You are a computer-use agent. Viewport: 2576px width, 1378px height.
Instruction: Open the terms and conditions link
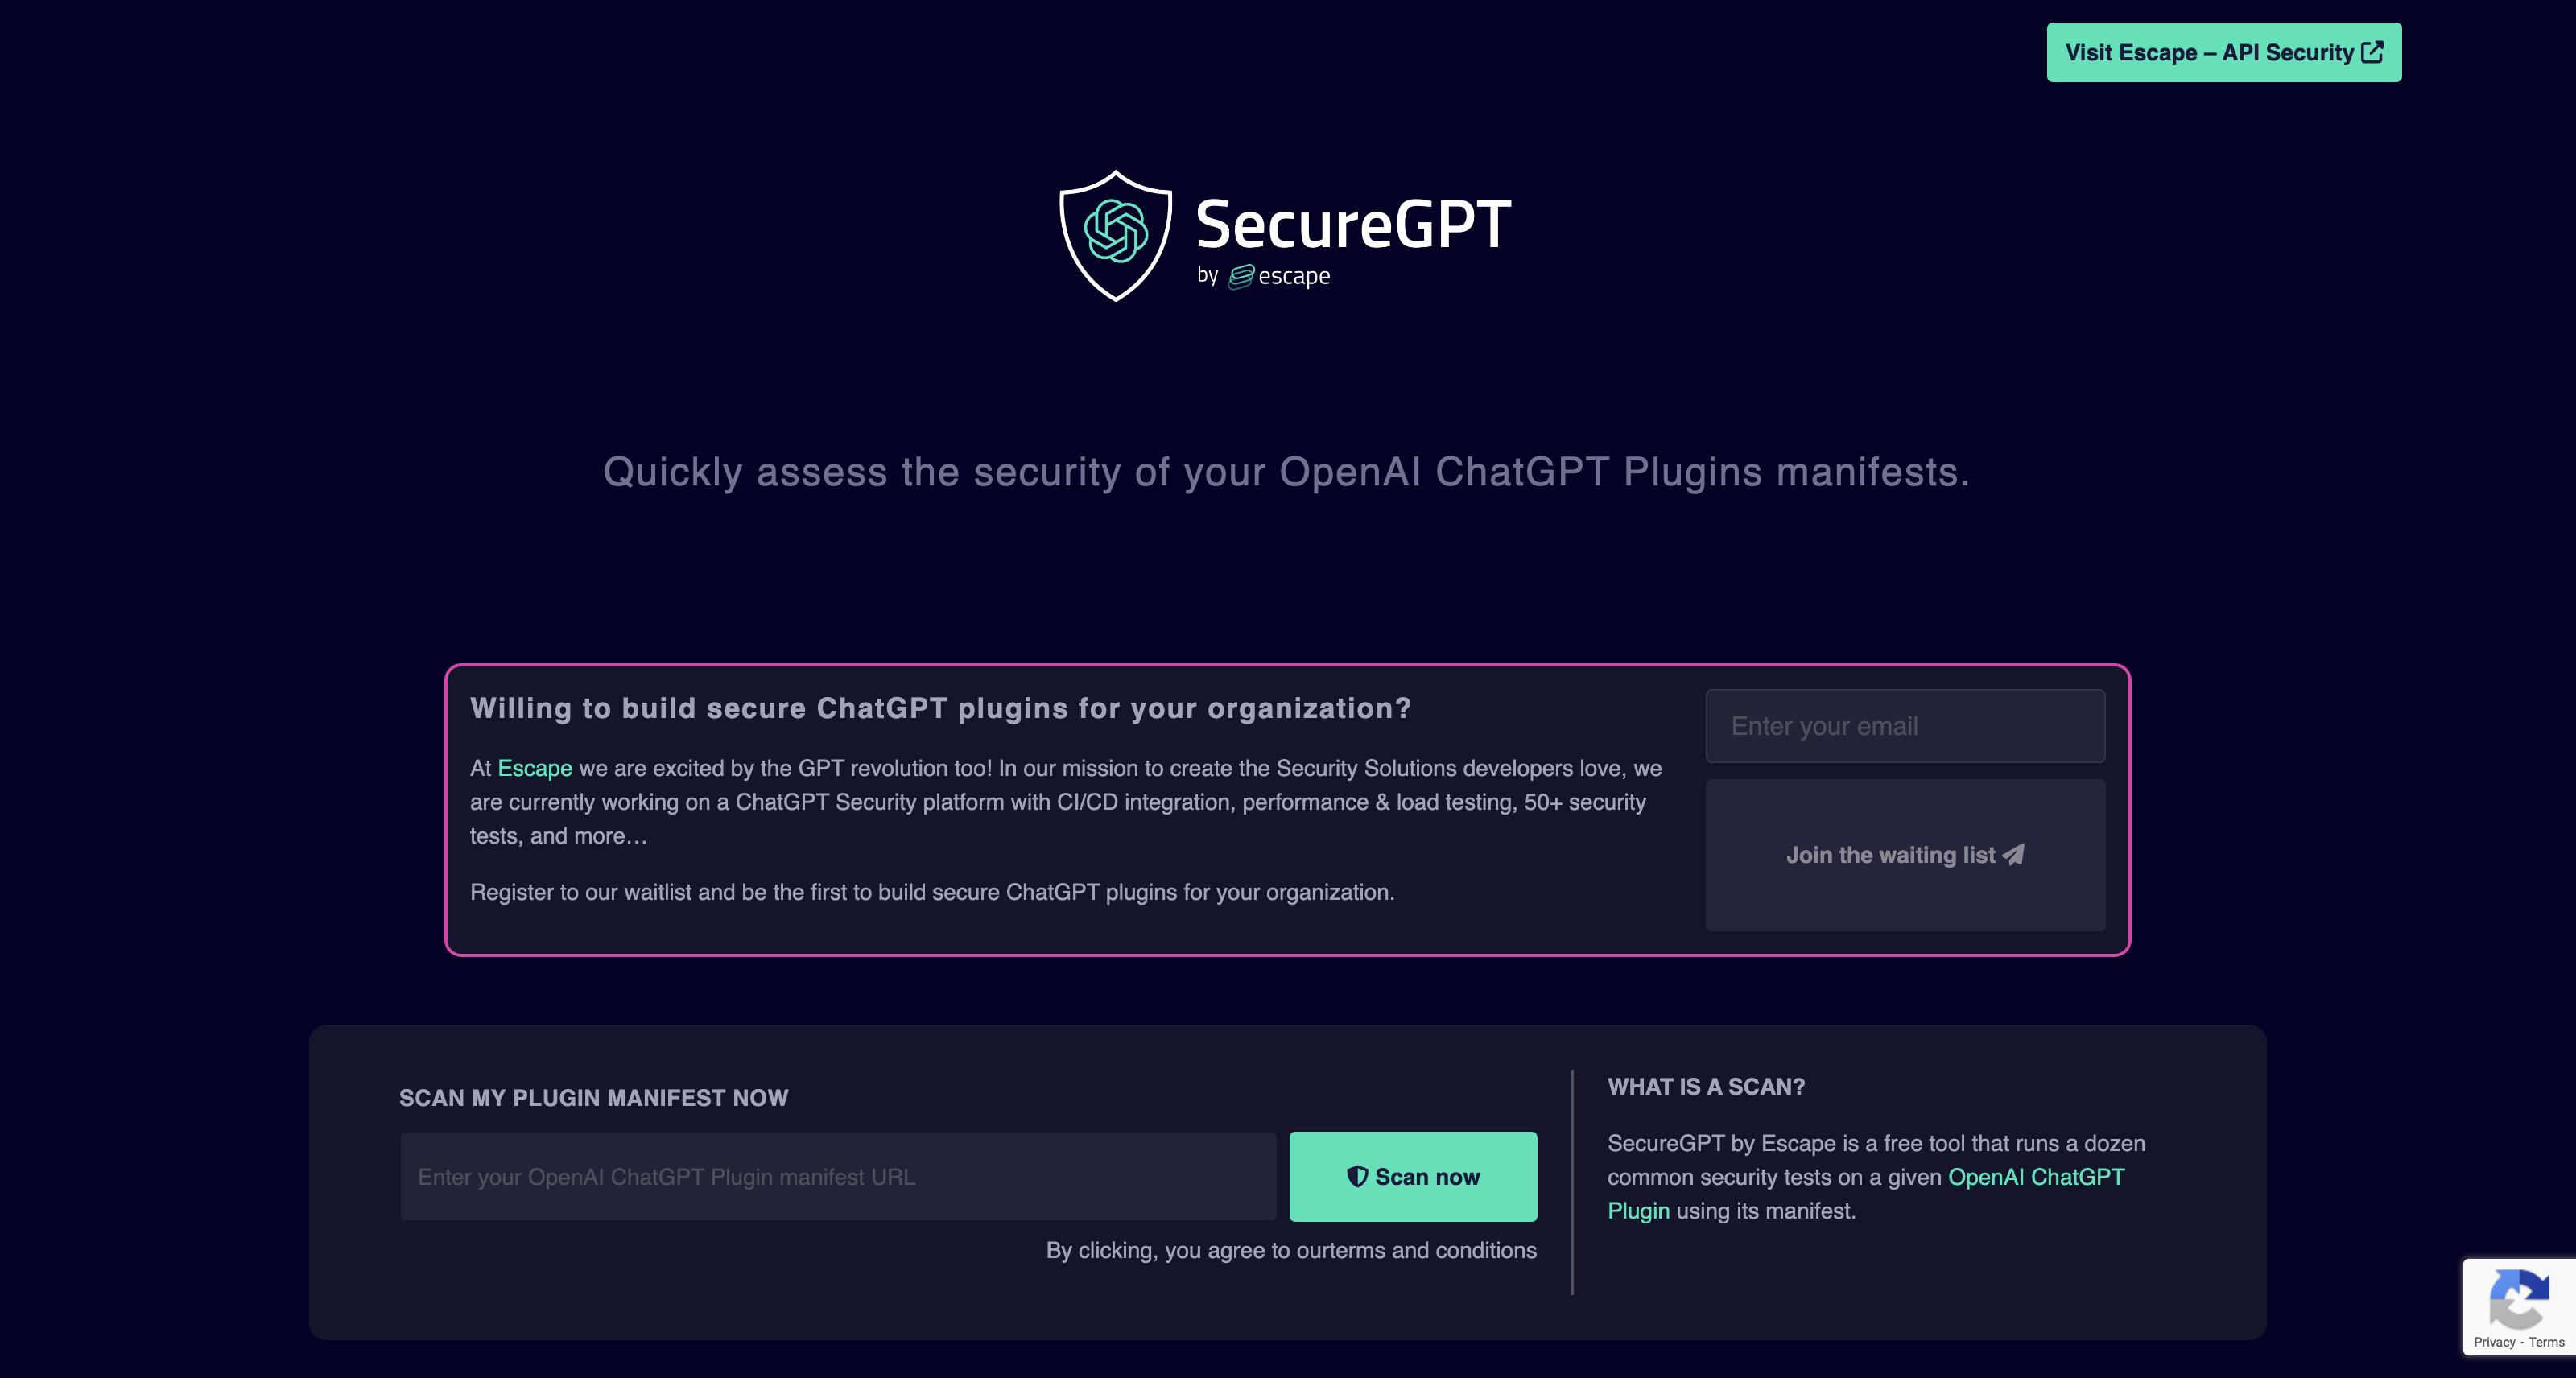(x=1436, y=1250)
